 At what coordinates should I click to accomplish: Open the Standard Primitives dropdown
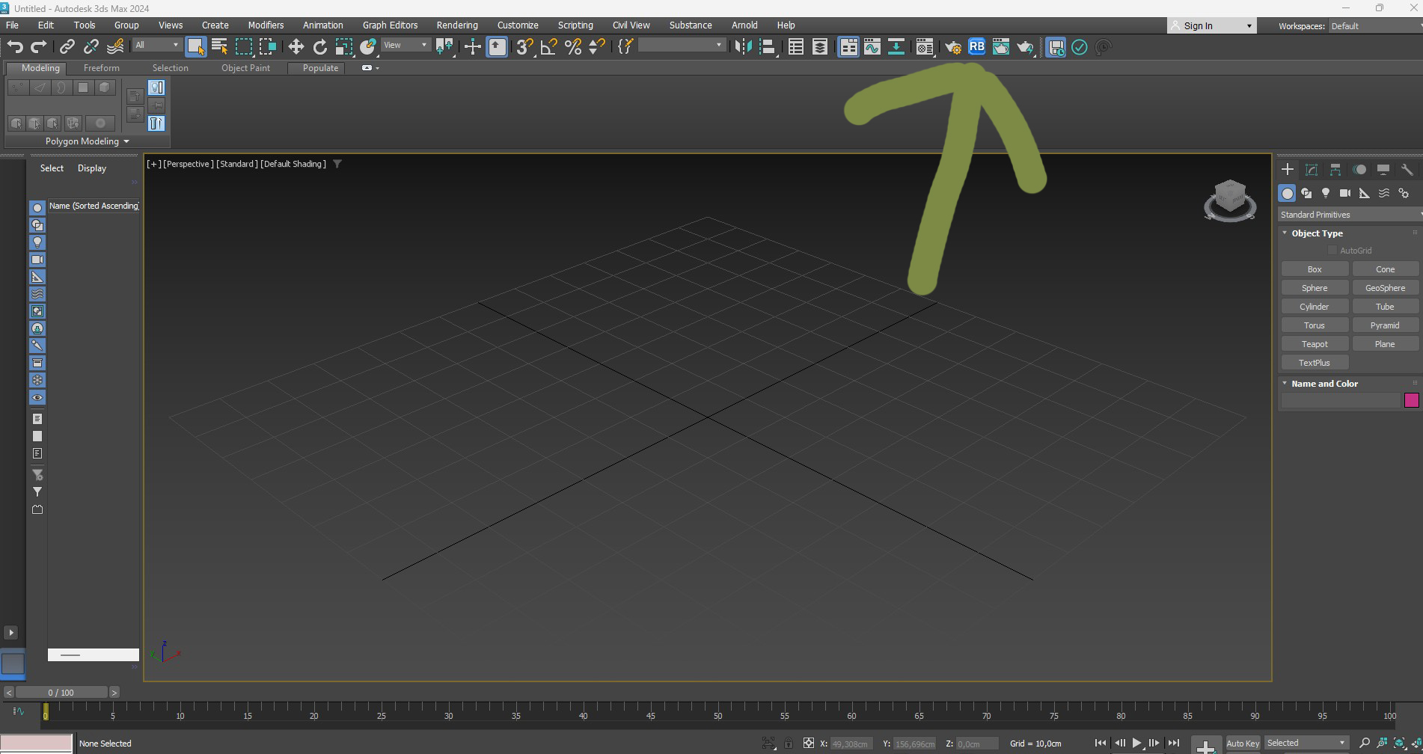coord(1350,215)
